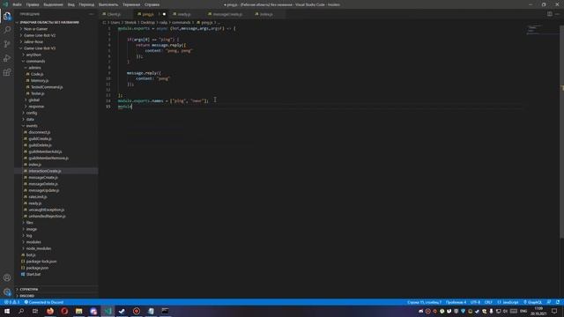The height and width of the screenshot is (317, 564).
Task: Open File Explorer from the taskbar
Action: [x=78, y=311]
